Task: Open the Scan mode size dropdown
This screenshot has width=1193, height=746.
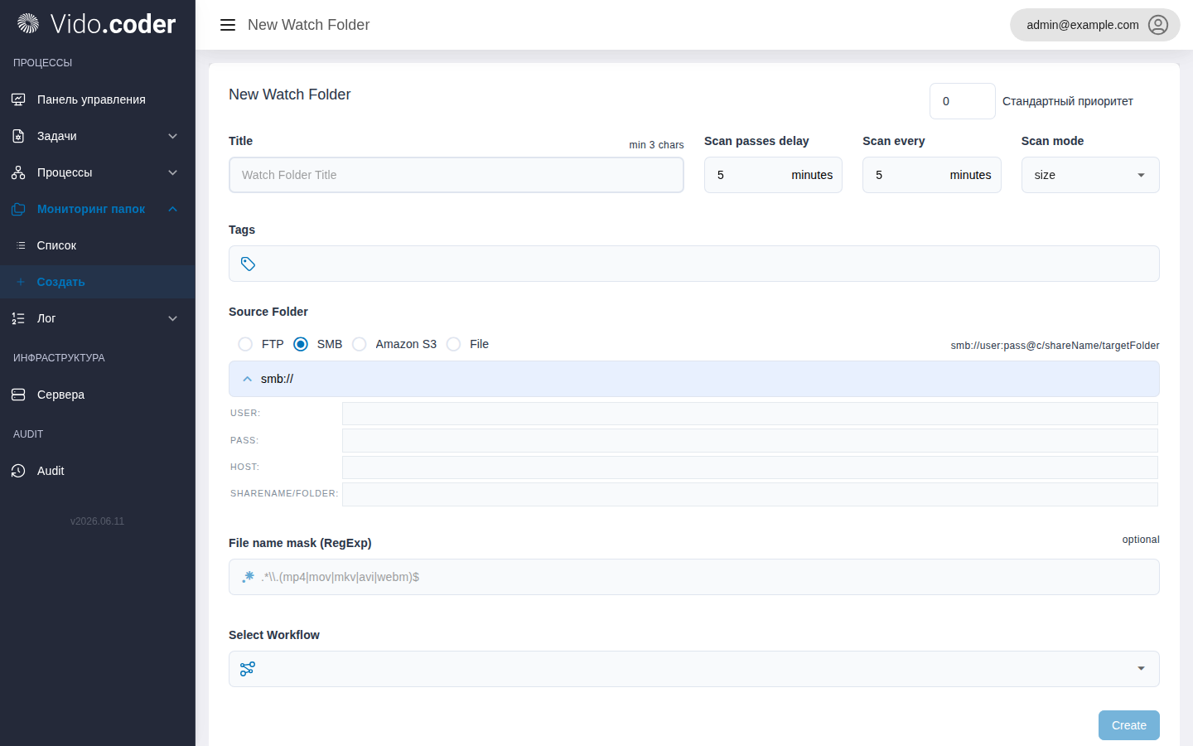Action: click(1090, 175)
